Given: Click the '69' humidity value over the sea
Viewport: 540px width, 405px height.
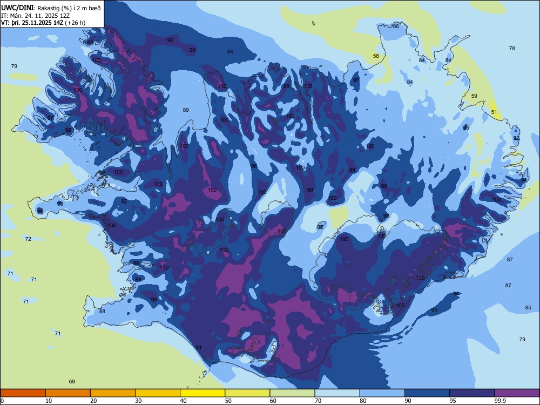Looking at the screenshot, I should (x=72, y=381).
